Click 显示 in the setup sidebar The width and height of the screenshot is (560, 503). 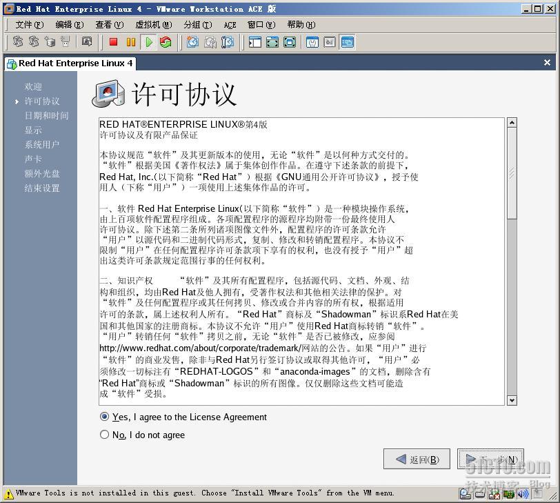33,130
